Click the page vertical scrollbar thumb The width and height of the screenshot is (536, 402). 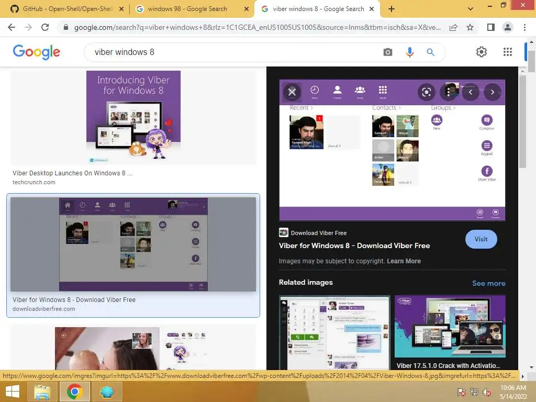tap(531, 62)
